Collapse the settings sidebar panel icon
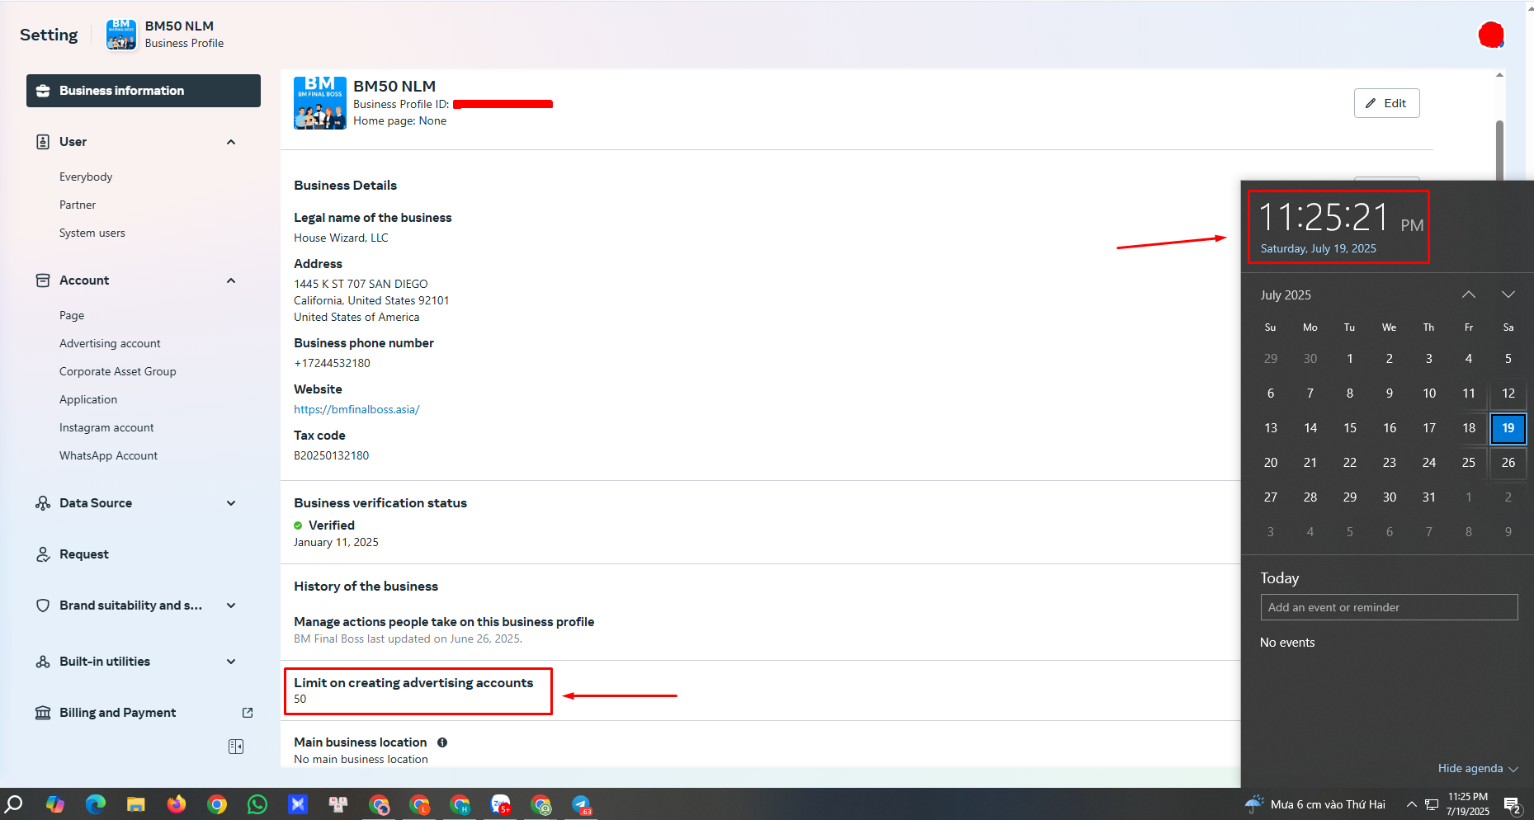The width and height of the screenshot is (1534, 820). [x=236, y=747]
